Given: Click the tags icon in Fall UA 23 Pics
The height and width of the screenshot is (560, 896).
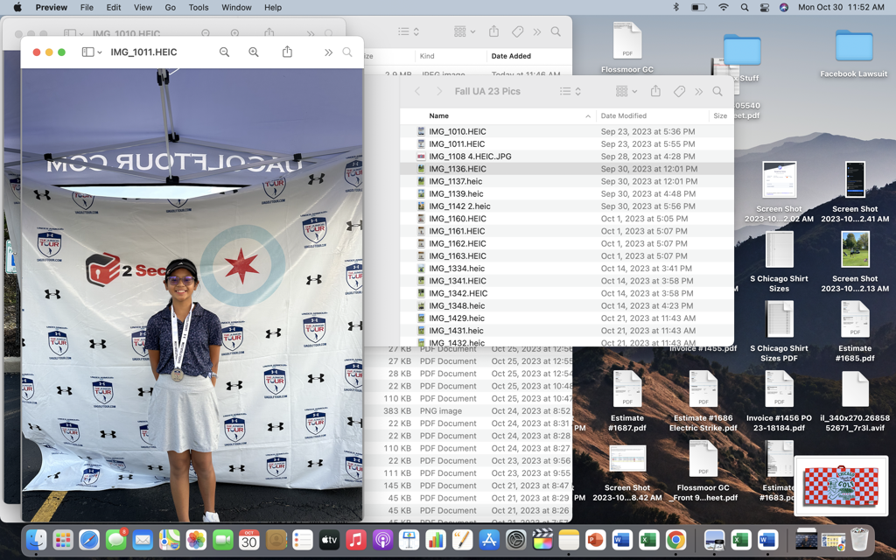Looking at the screenshot, I should pyautogui.click(x=679, y=91).
